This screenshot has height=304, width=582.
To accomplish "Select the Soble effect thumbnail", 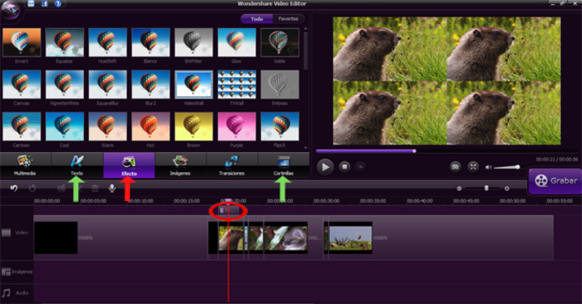I will 280,42.
